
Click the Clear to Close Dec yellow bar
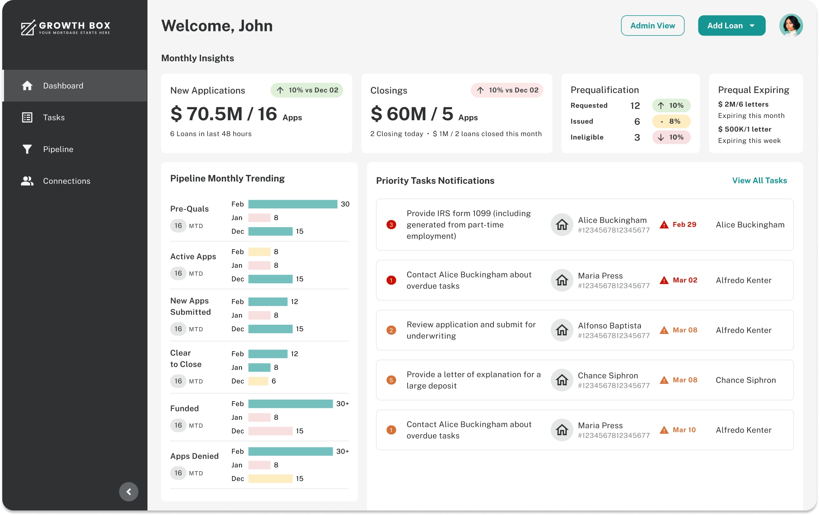(258, 381)
